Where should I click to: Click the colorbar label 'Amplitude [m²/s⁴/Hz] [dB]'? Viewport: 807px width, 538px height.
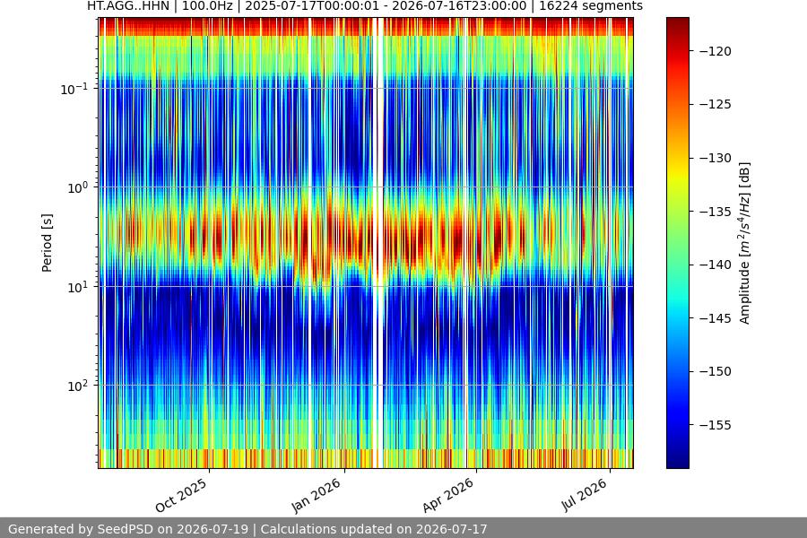click(745, 243)
